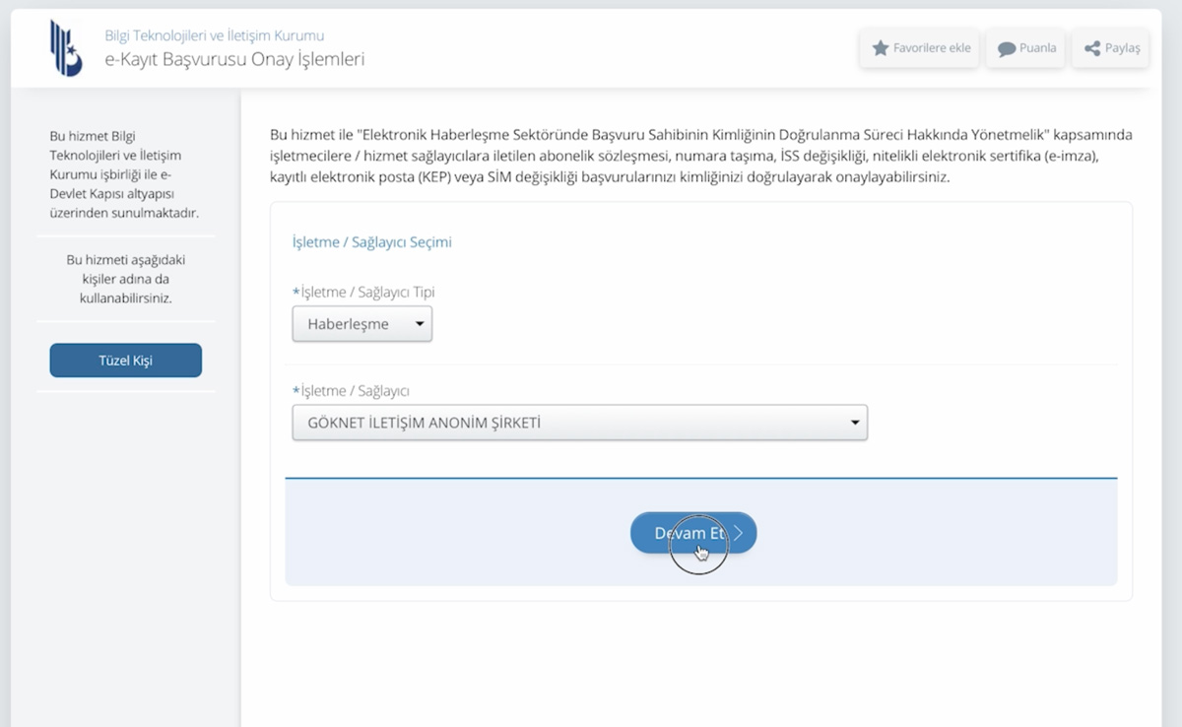Image resolution: width=1182 pixels, height=727 pixels.
Task: Select the Tüzel Kişi button
Action: (x=125, y=361)
